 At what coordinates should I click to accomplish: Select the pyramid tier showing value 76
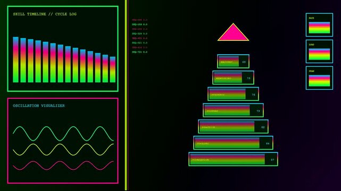[x=233, y=94]
